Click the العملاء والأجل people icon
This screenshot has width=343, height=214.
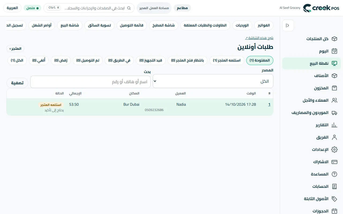334,100
